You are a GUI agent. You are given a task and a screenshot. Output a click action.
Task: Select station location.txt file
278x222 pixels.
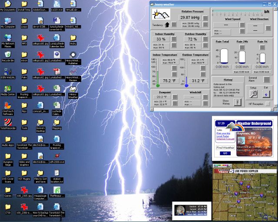[57, 176]
